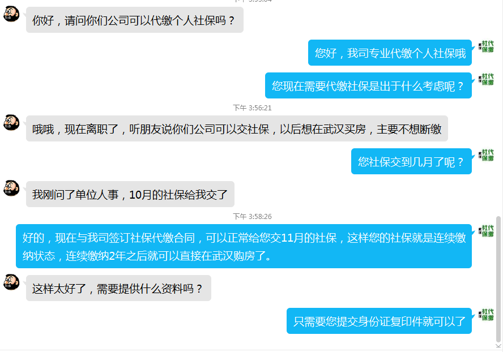Click the message '我刚问了单位人事，10月的社保给我交了'
Image resolution: width=503 pixels, height=352 pixels.
point(130,194)
